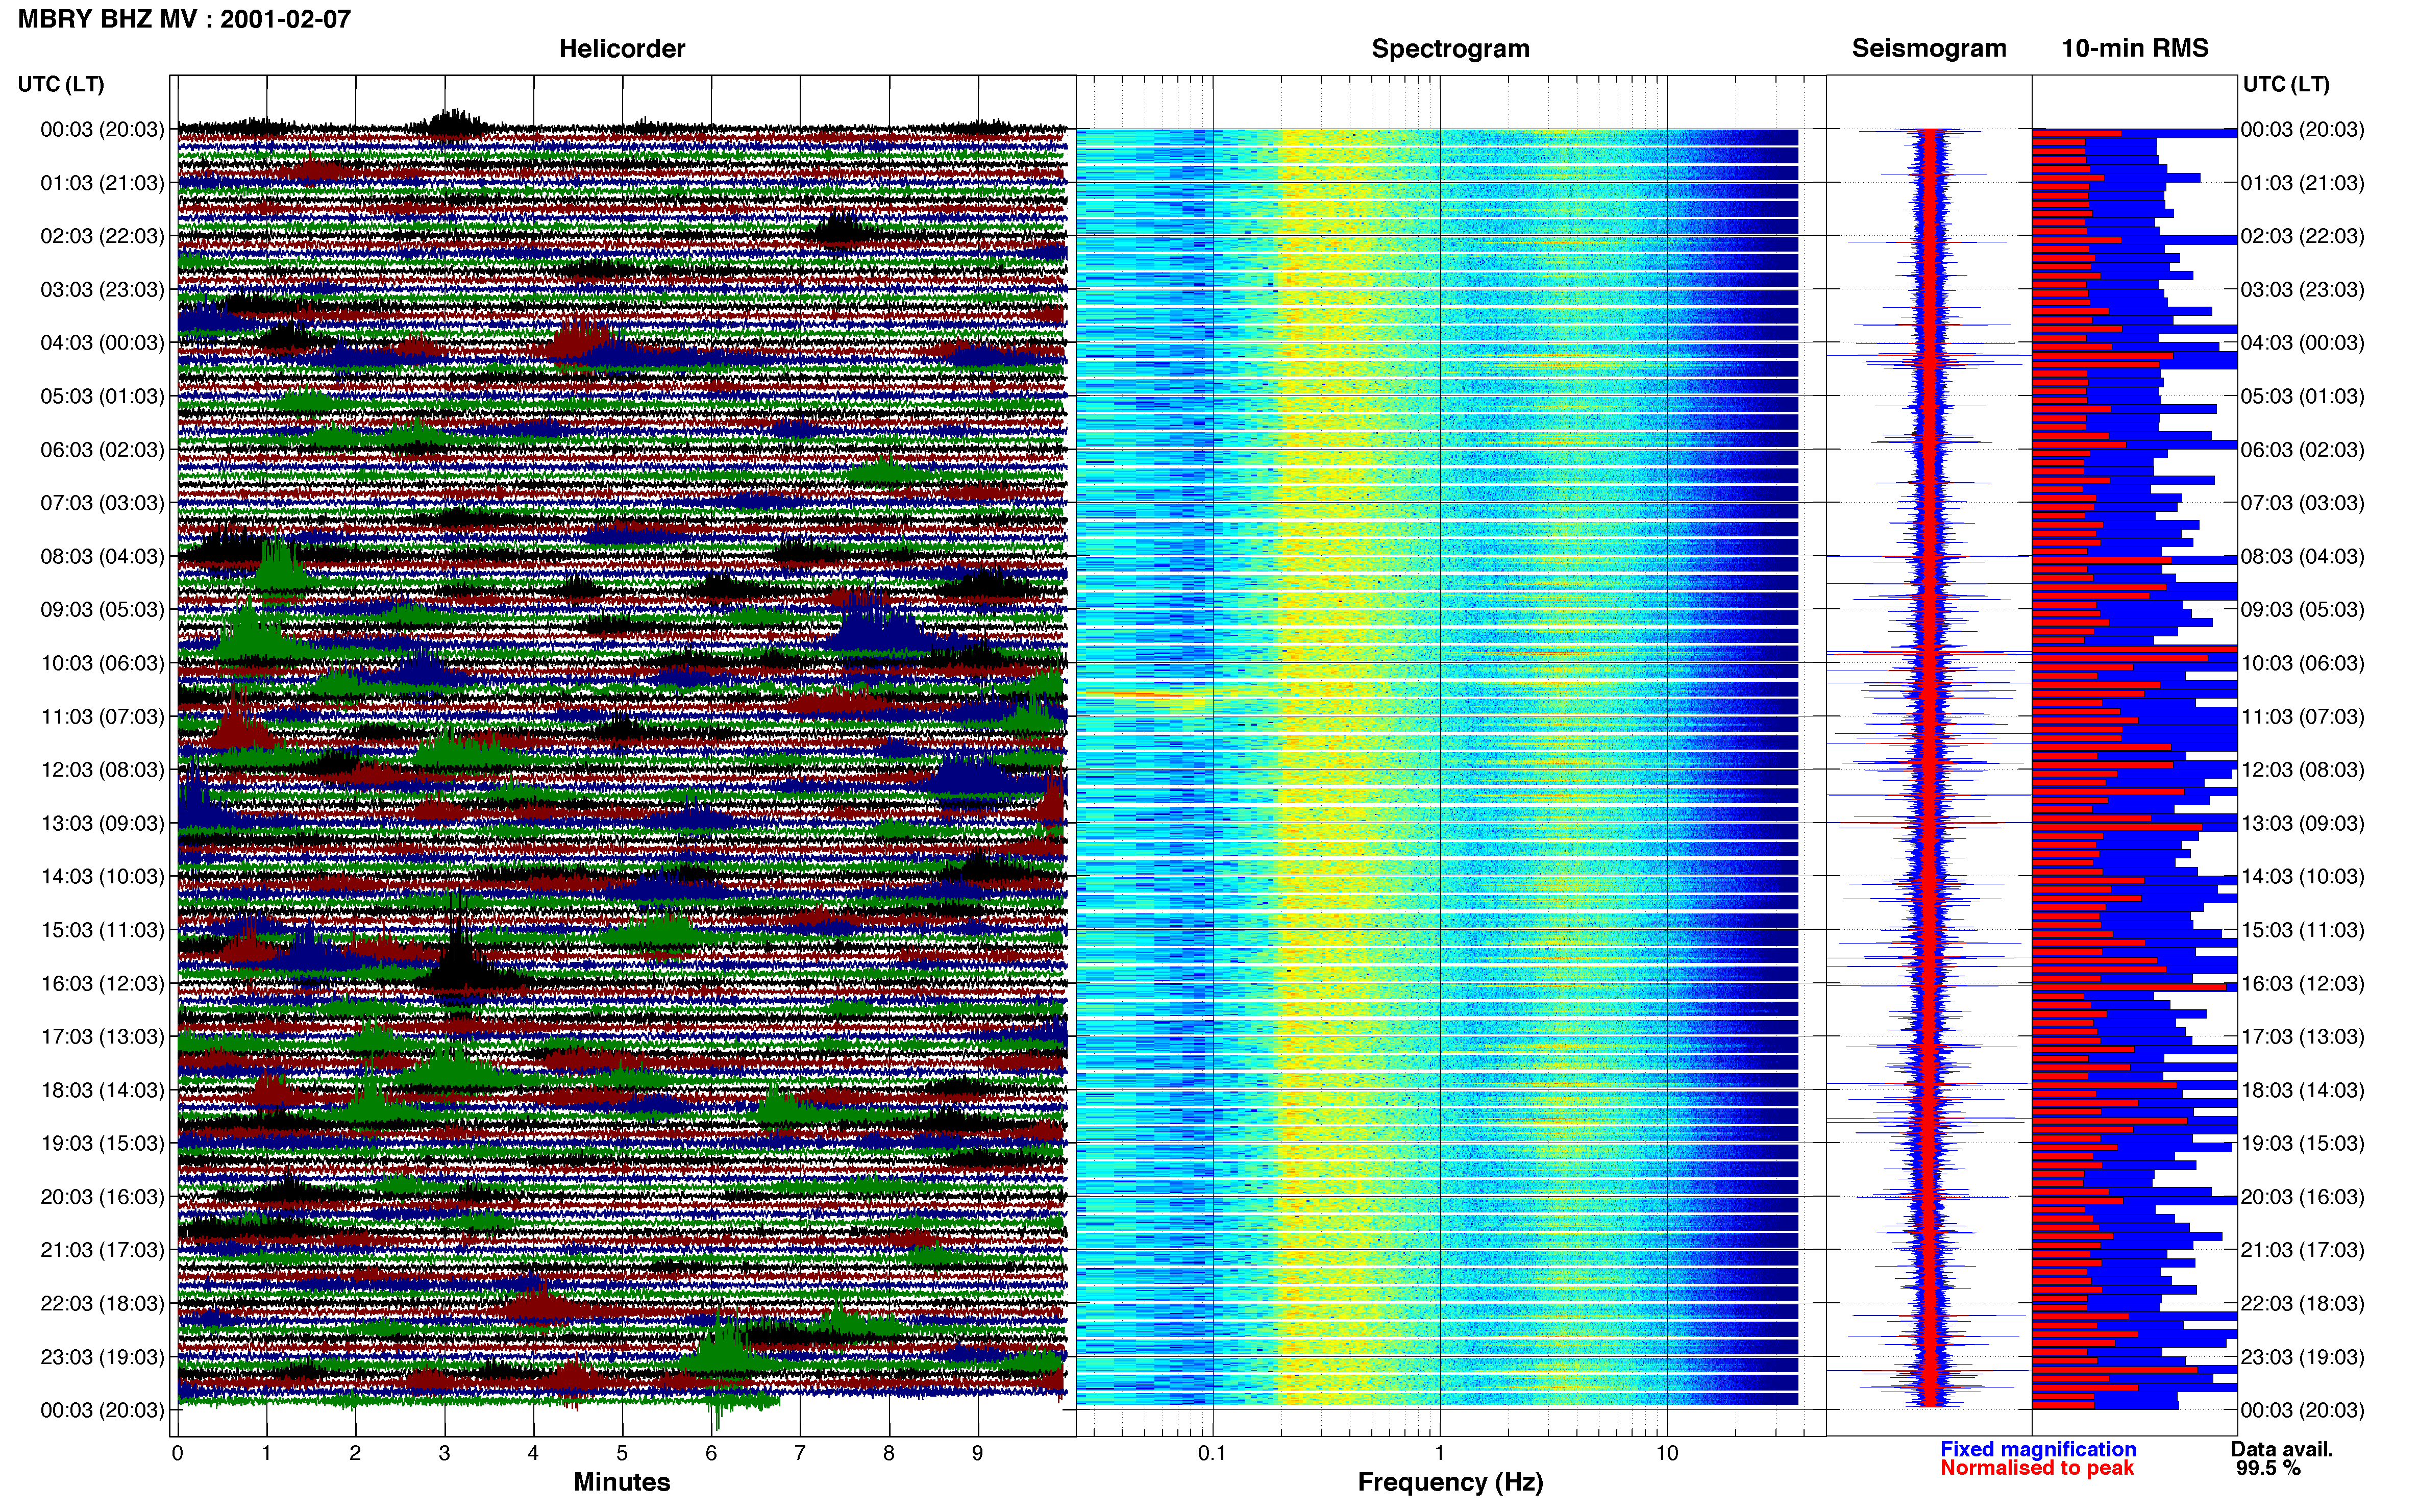Click the 0 tick on the Minutes axis
The height and width of the screenshot is (1512, 2419).
click(177, 1453)
